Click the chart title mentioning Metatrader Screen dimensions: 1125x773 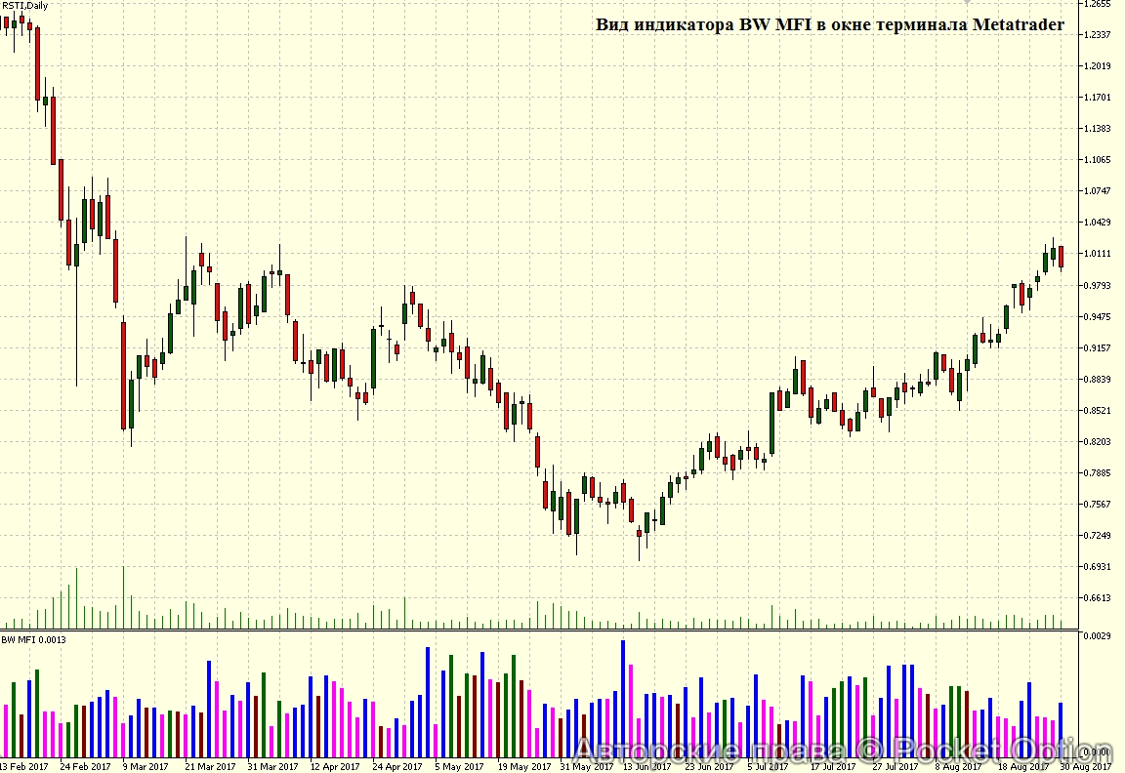click(x=829, y=25)
